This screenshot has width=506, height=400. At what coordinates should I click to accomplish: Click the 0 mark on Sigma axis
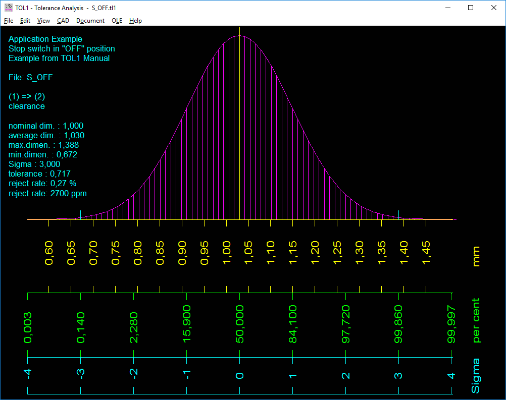point(240,375)
